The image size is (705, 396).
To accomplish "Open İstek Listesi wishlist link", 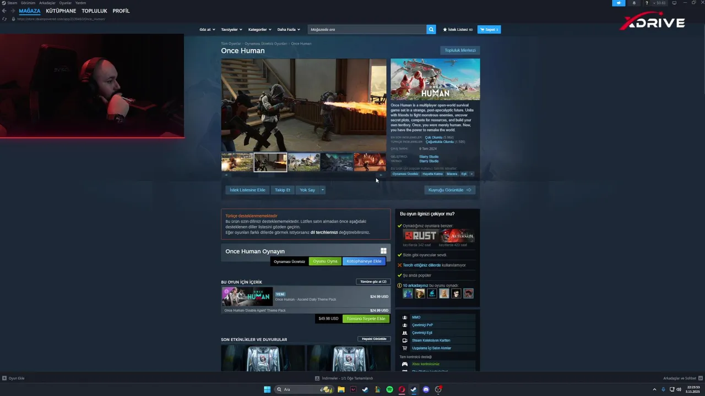I will pyautogui.click(x=458, y=29).
